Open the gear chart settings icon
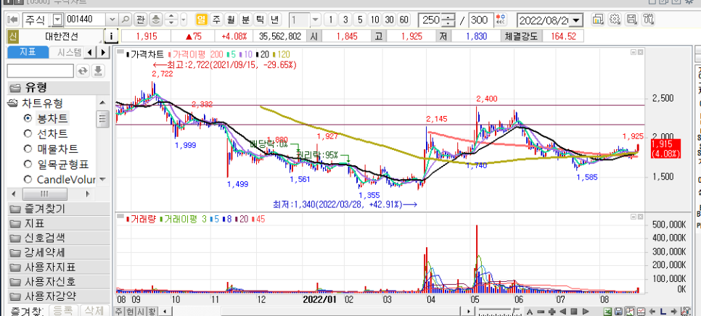This screenshot has width=701, height=316. point(615,20)
